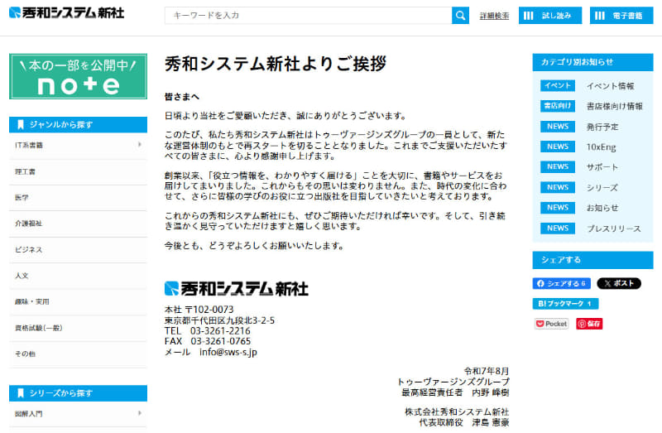The height and width of the screenshot is (433, 662).
Task: Click the TEL 03-3261-2216 text
Action: [208, 331]
